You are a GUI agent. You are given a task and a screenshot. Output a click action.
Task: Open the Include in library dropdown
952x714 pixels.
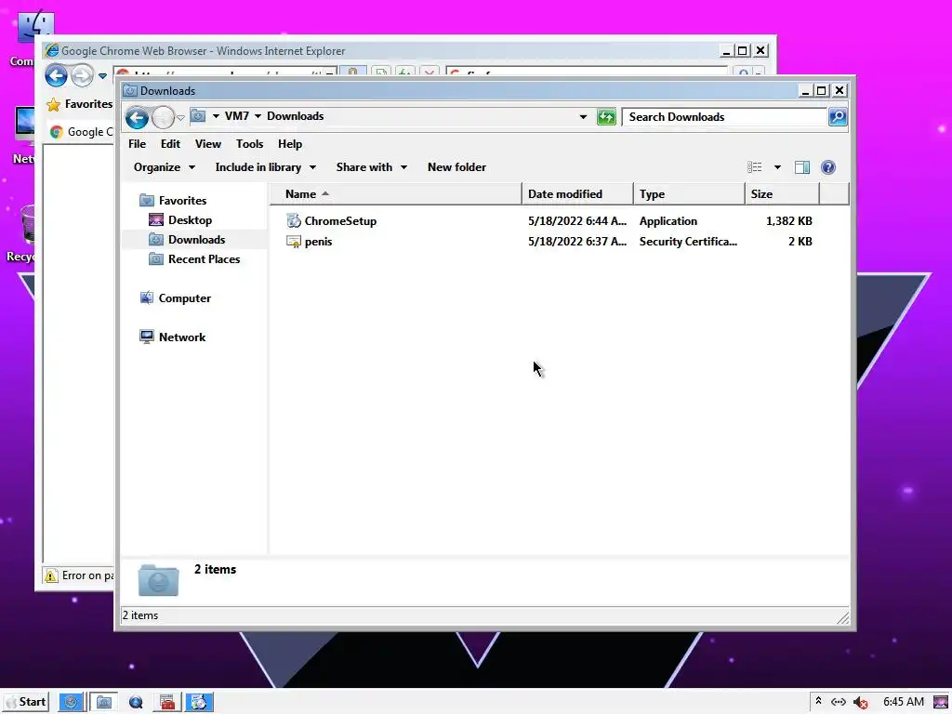click(265, 167)
